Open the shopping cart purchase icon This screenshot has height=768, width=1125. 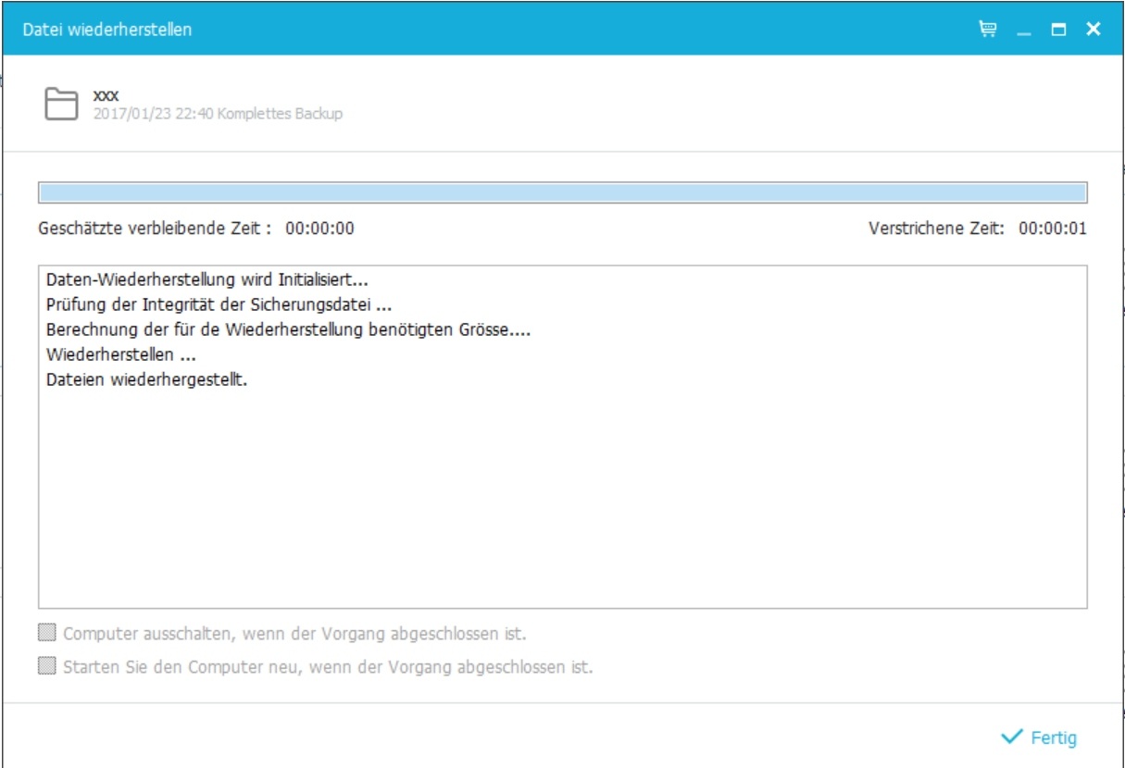988,30
